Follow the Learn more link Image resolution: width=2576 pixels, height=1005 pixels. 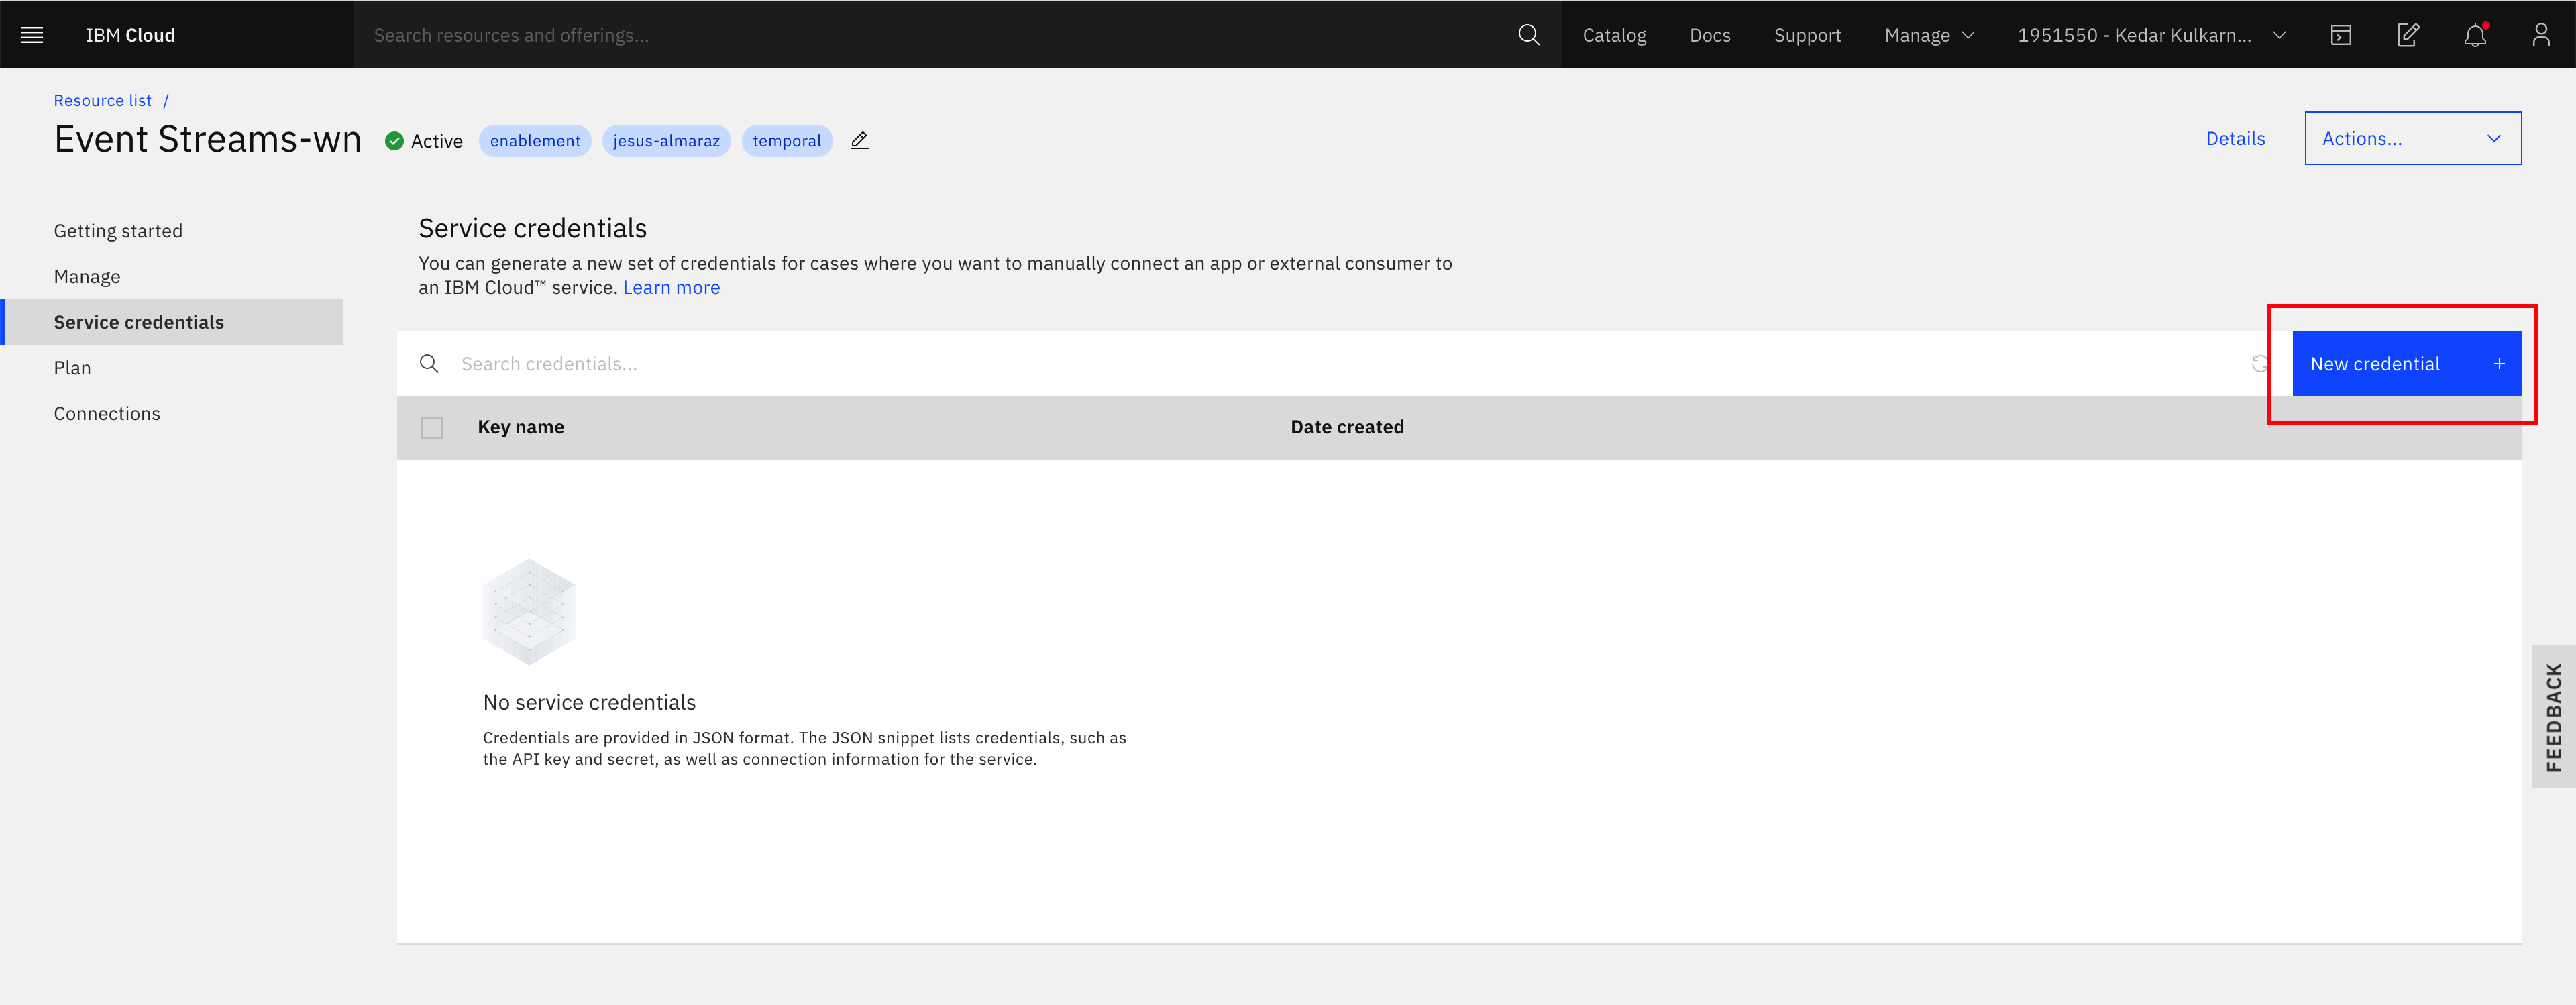pos(671,288)
